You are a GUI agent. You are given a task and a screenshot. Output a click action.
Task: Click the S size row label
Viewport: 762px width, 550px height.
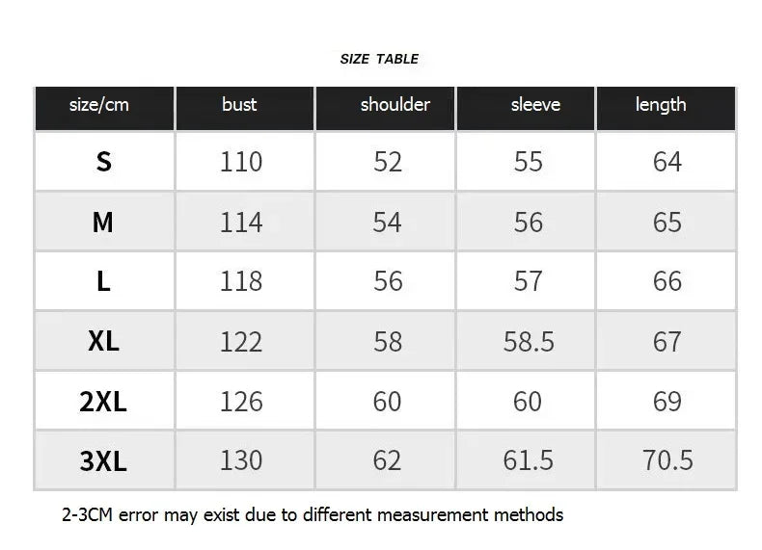[x=103, y=162]
